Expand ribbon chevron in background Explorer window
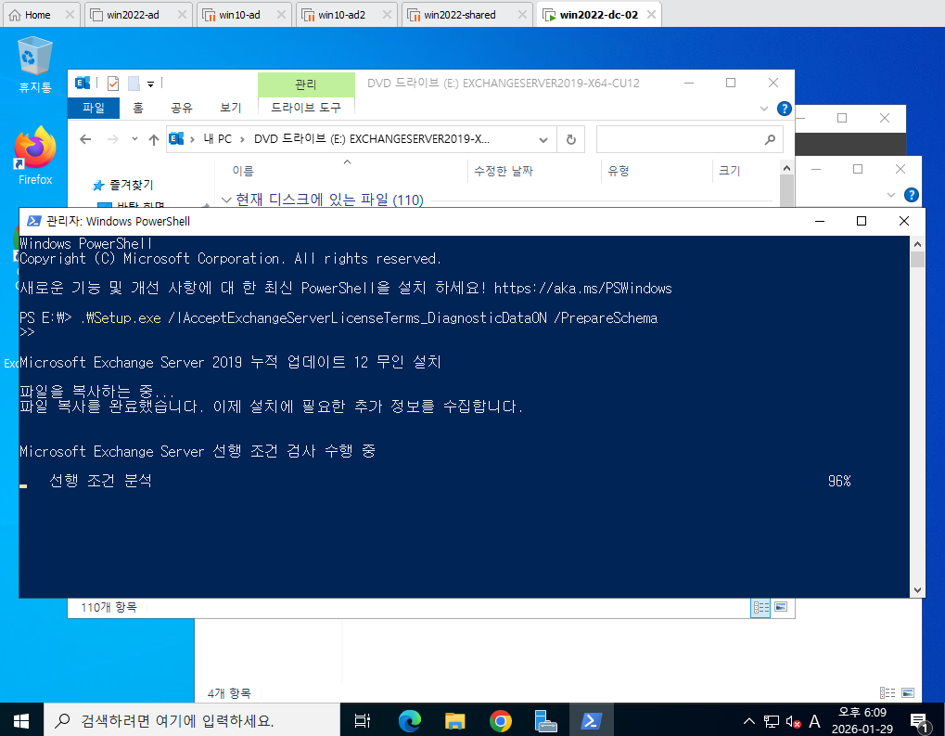945x736 pixels. click(891, 195)
